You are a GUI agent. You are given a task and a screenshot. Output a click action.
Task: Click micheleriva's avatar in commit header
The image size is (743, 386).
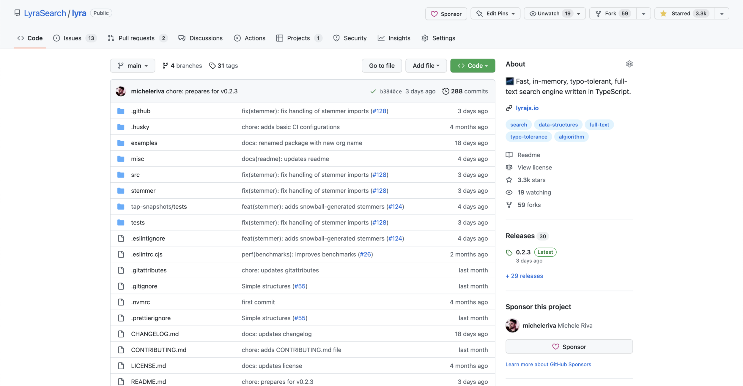click(121, 91)
